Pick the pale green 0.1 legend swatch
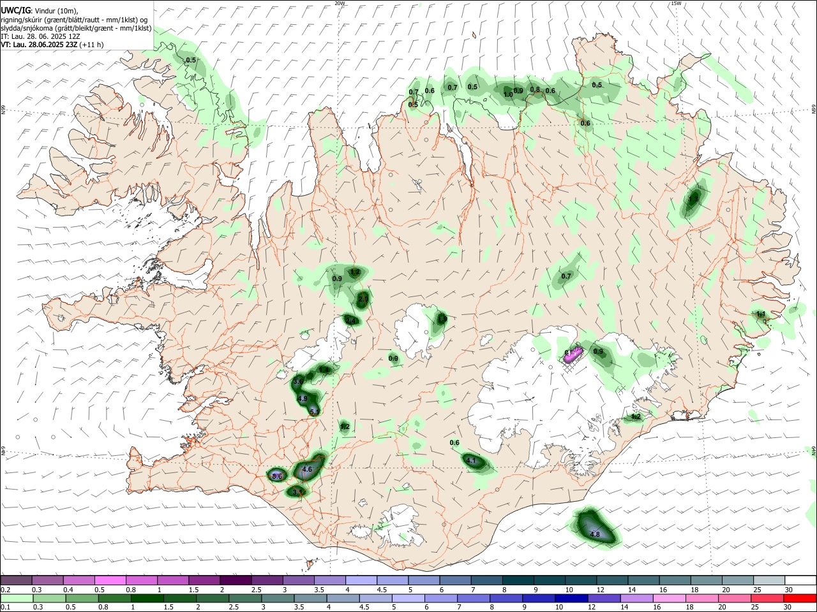The height and width of the screenshot is (612, 817). click(17, 598)
